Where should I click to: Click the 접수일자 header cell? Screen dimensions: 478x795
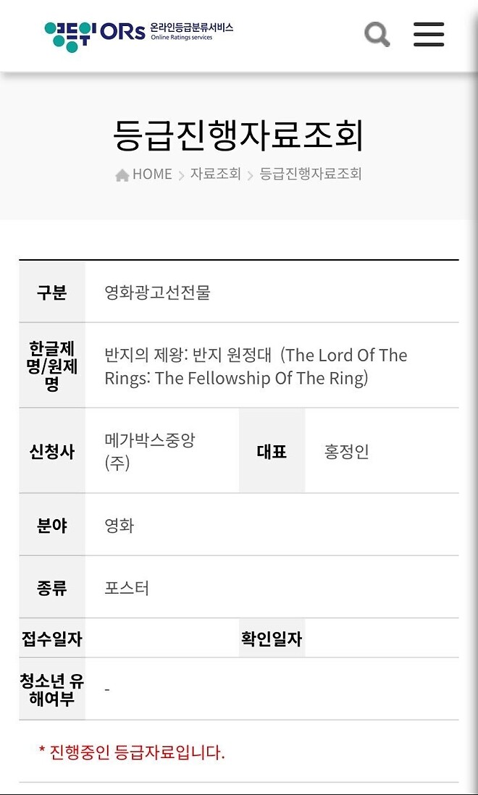click(x=52, y=639)
